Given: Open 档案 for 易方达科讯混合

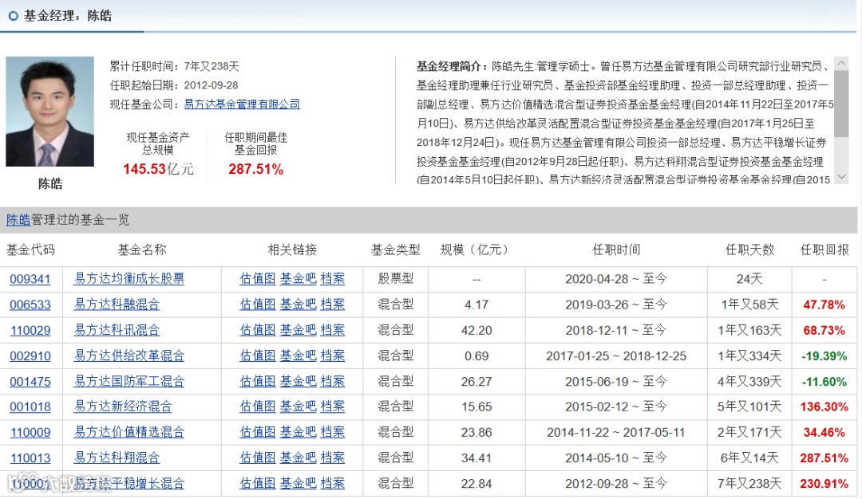Looking at the screenshot, I should coord(333,330).
